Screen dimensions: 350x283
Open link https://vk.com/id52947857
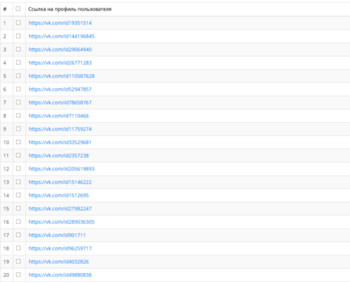click(60, 89)
